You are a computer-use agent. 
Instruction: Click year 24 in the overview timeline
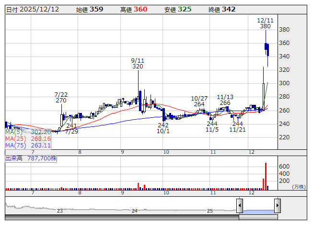tap(135, 211)
